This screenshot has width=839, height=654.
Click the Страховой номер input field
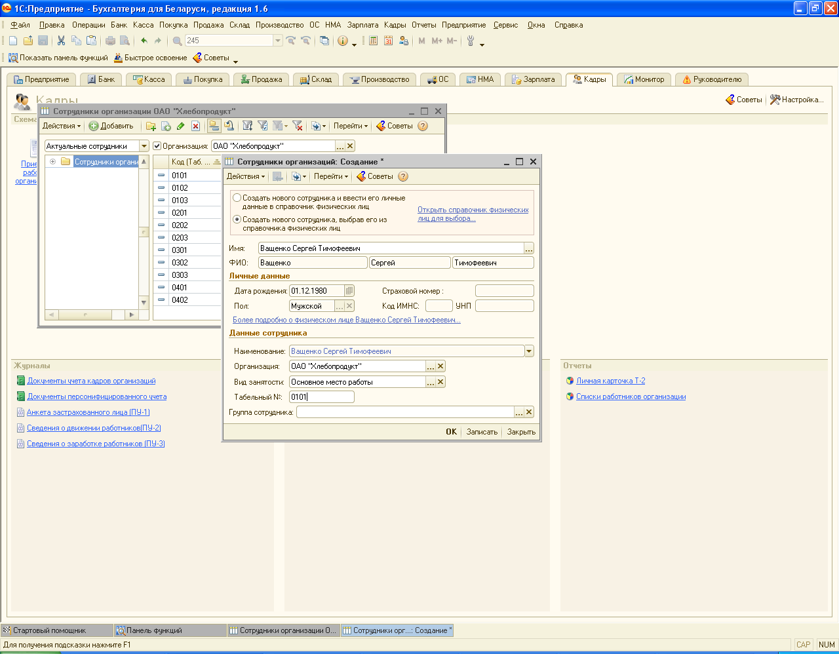click(x=504, y=291)
